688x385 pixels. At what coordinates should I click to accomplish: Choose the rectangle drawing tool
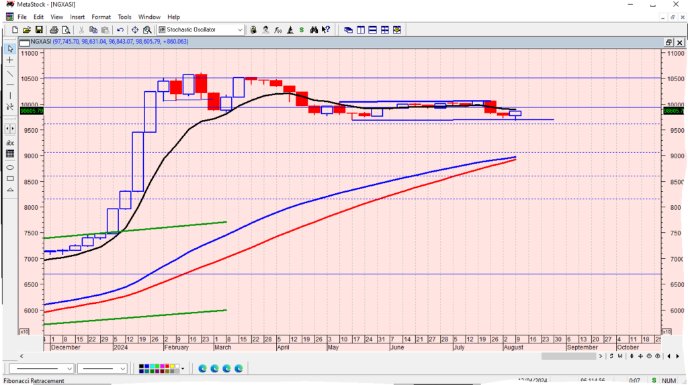pyautogui.click(x=10, y=178)
